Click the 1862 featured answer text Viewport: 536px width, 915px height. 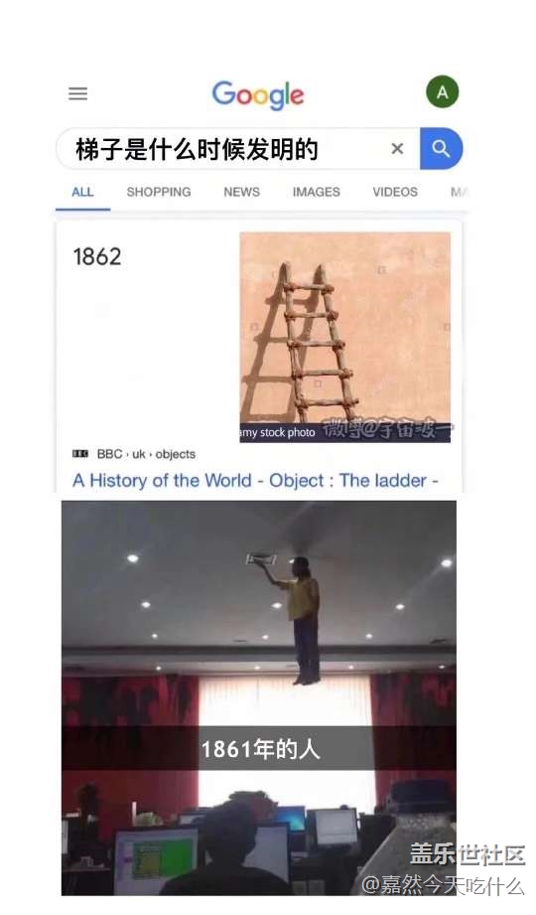point(97,256)
